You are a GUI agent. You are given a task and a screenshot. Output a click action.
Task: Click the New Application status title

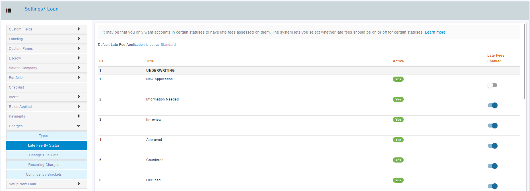point(159,79)
